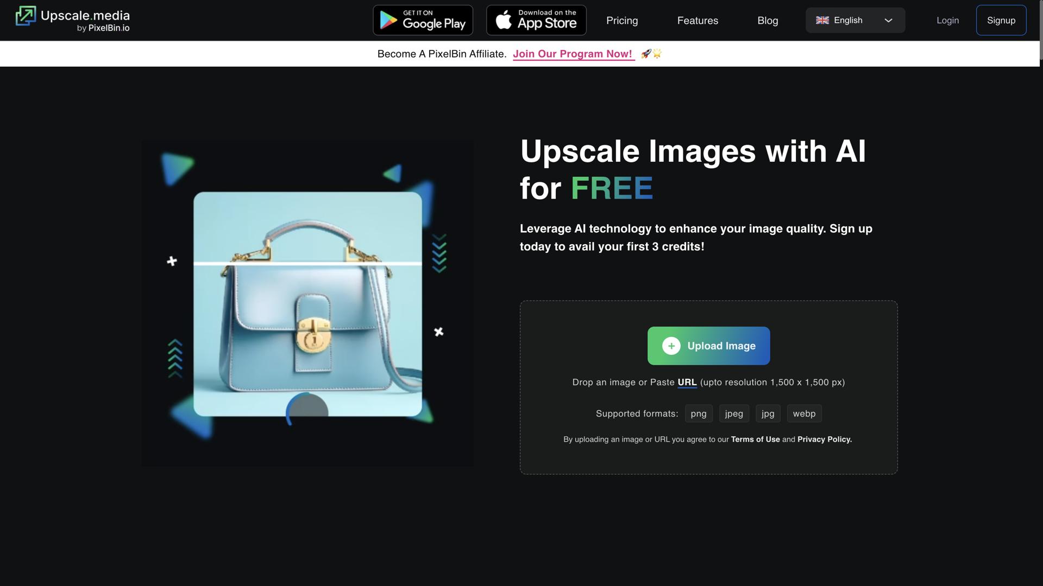Go to the Features page

697,21
